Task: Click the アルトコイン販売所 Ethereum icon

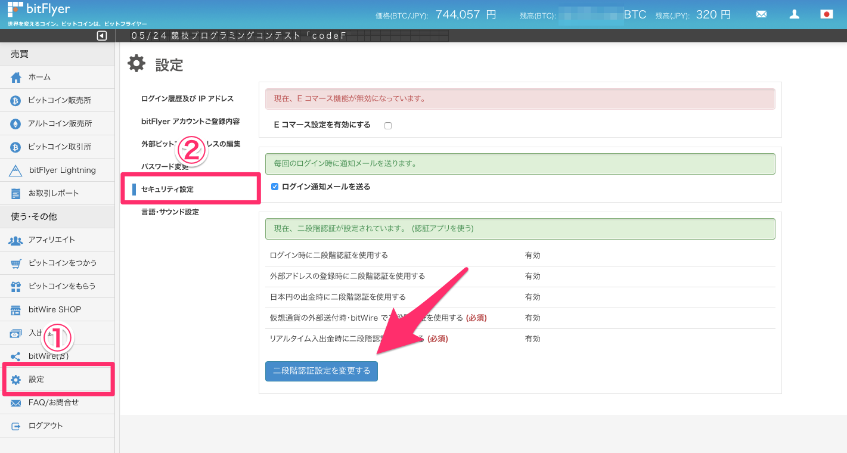Action: pyautogui.click(x=16, y=124)
